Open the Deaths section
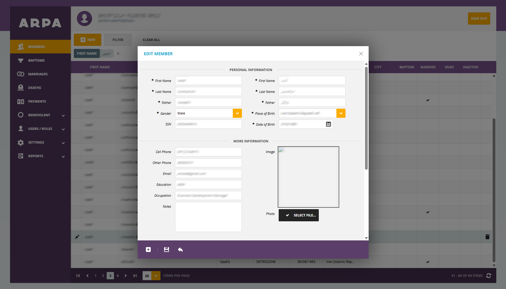This screenshot has width=506, height=289. pos(34,87)
